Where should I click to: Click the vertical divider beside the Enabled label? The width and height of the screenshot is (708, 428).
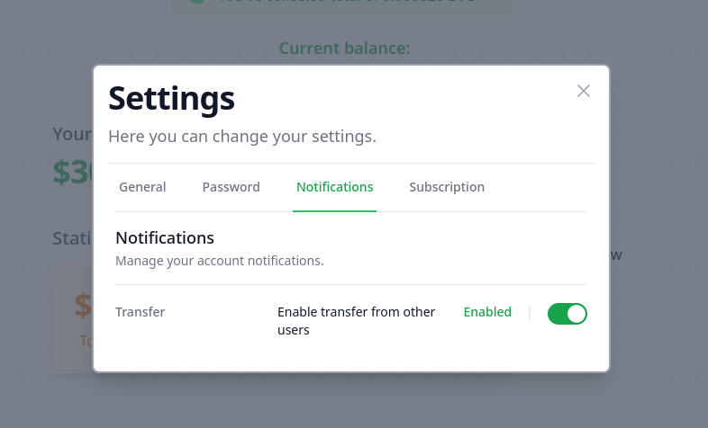(530, 313)
